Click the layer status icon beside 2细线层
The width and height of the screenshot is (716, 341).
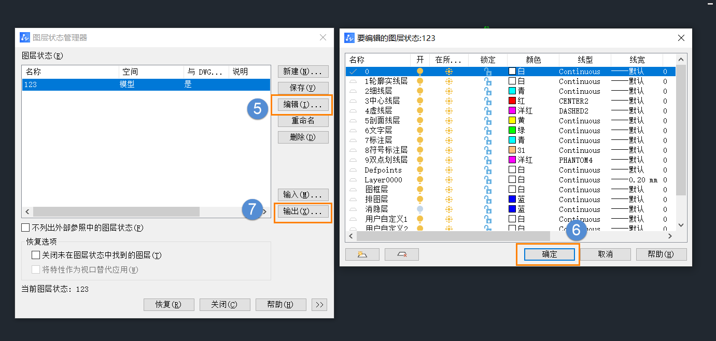click(x=354, y=91)
